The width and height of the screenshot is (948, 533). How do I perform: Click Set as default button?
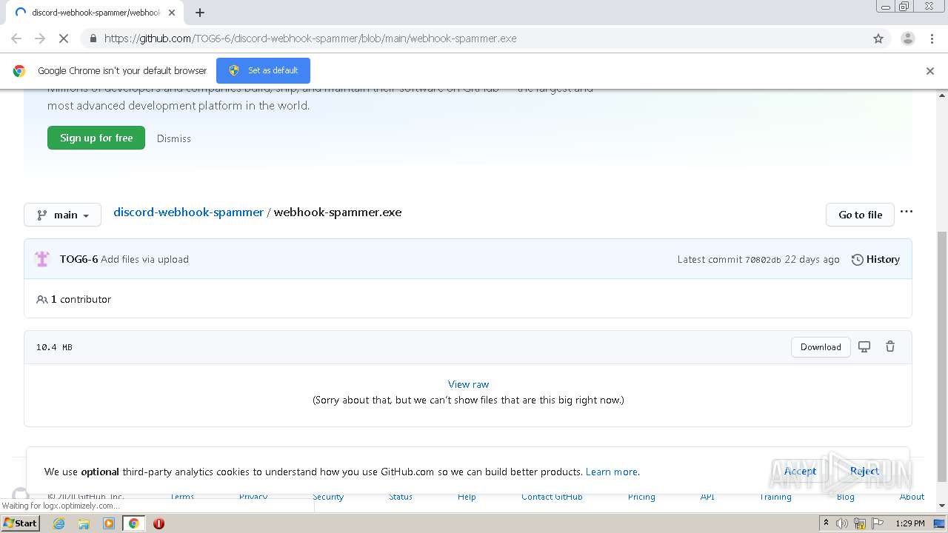[x=263, y=70]
